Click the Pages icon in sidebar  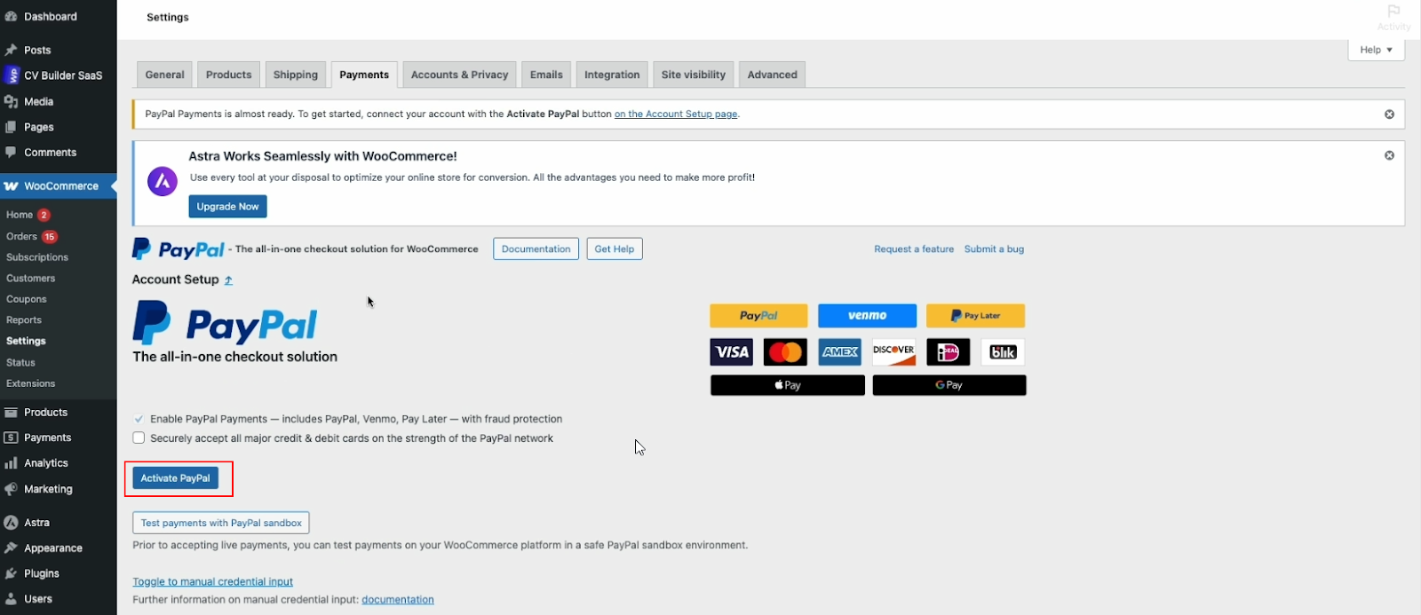11,127
